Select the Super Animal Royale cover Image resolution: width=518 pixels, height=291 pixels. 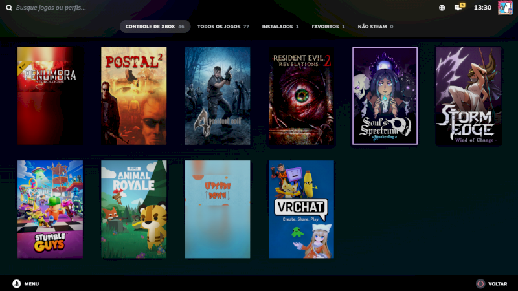134,209
